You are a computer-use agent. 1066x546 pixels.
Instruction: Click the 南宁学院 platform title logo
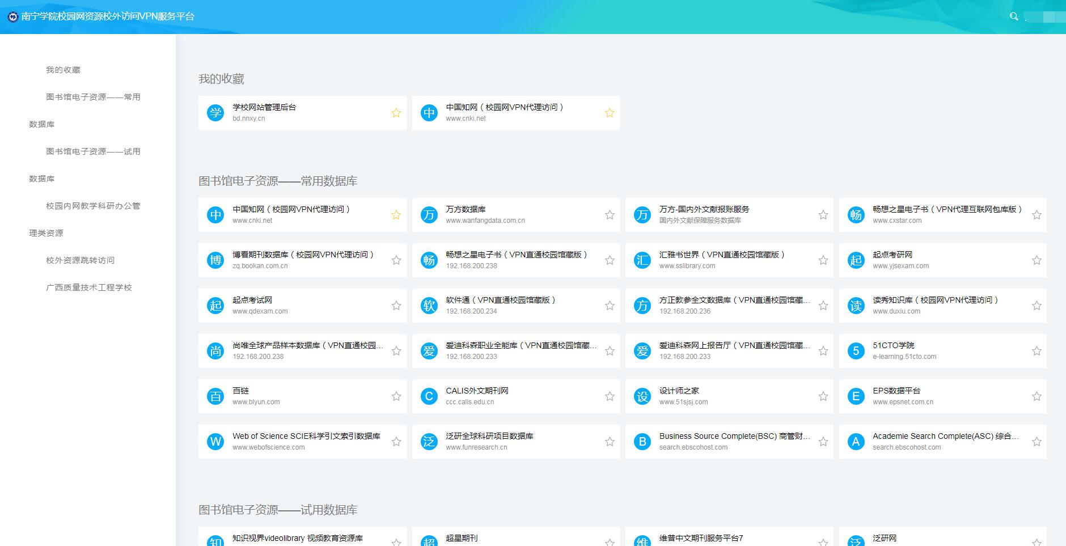(12, 16)
